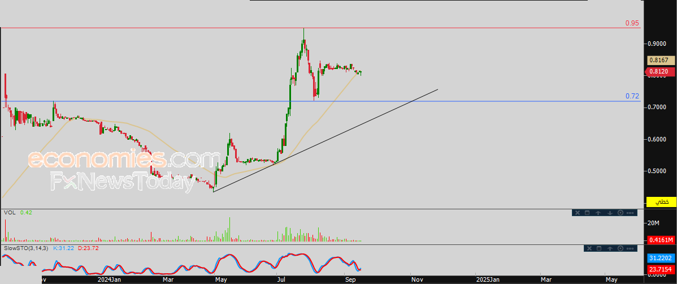Close the VOL indicator panel

click(x=578, y=213)
